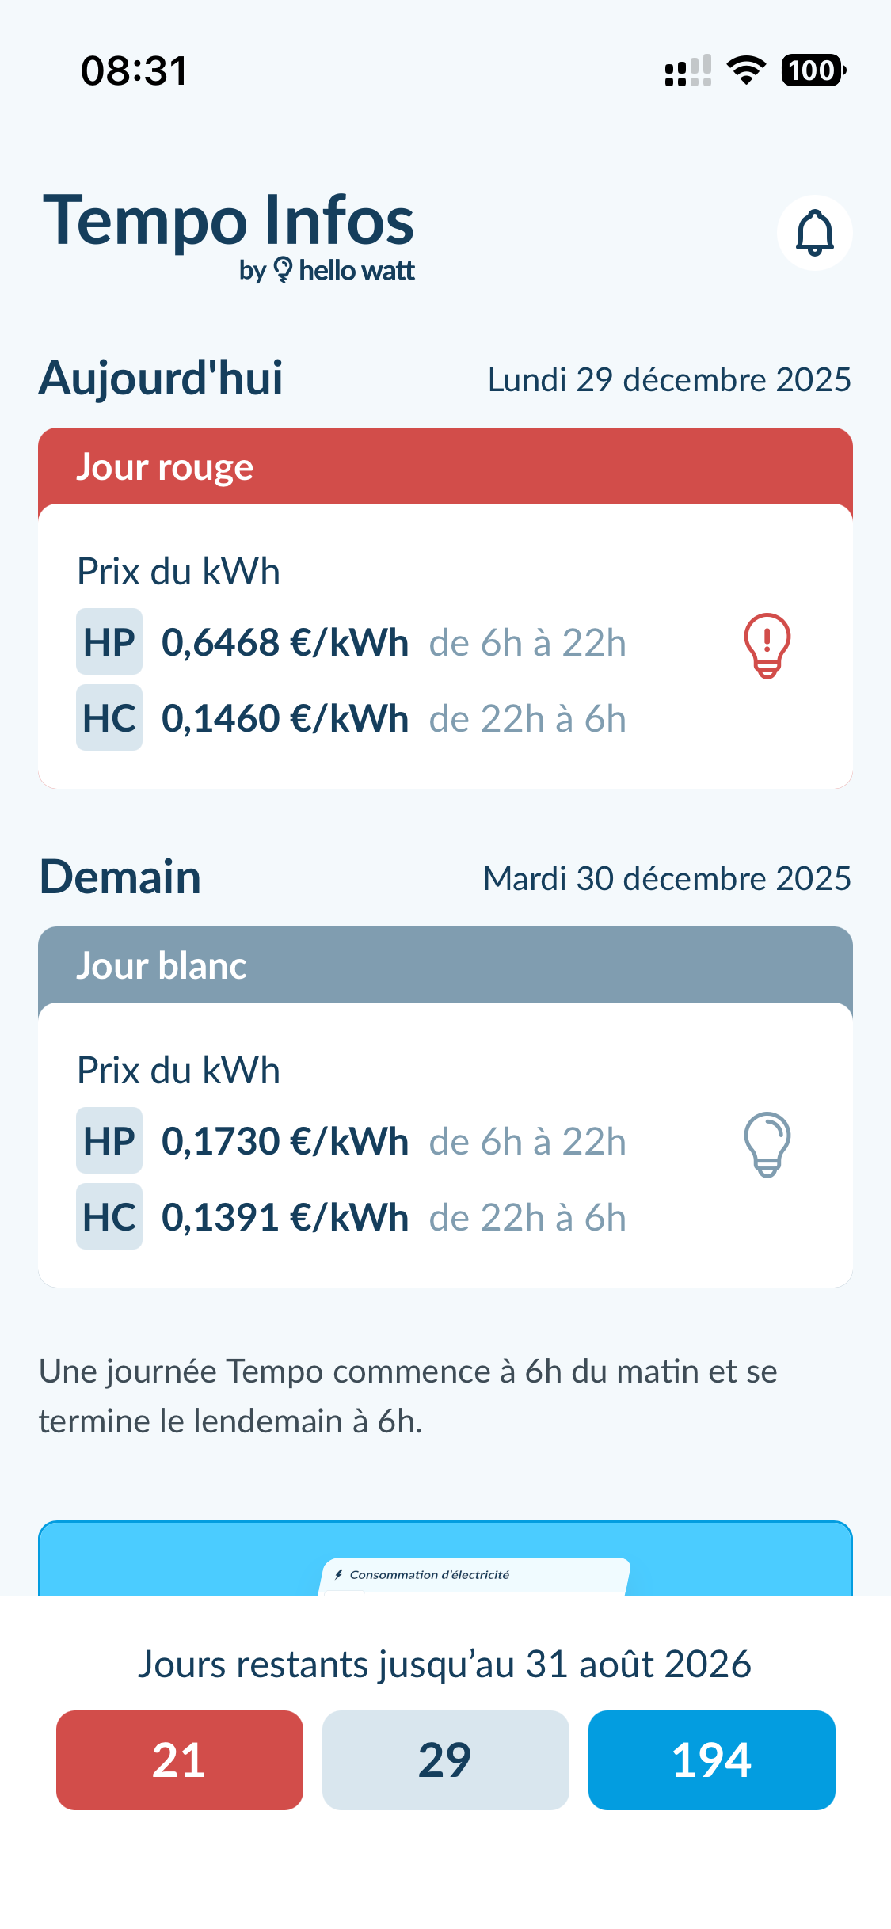The image size is (891, 1929).
Task: Tap the Tempo Infos title logo
Action: 228,222
